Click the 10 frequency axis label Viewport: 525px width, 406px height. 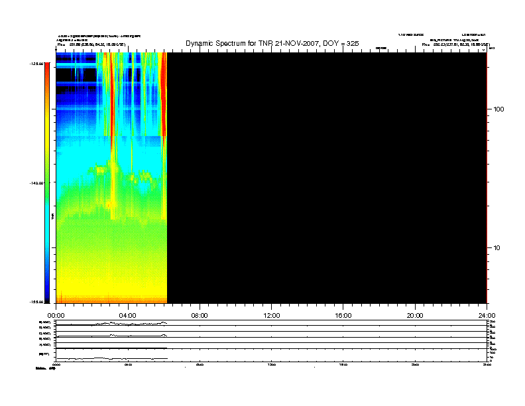pyautogui.click(x=497, y=248)
